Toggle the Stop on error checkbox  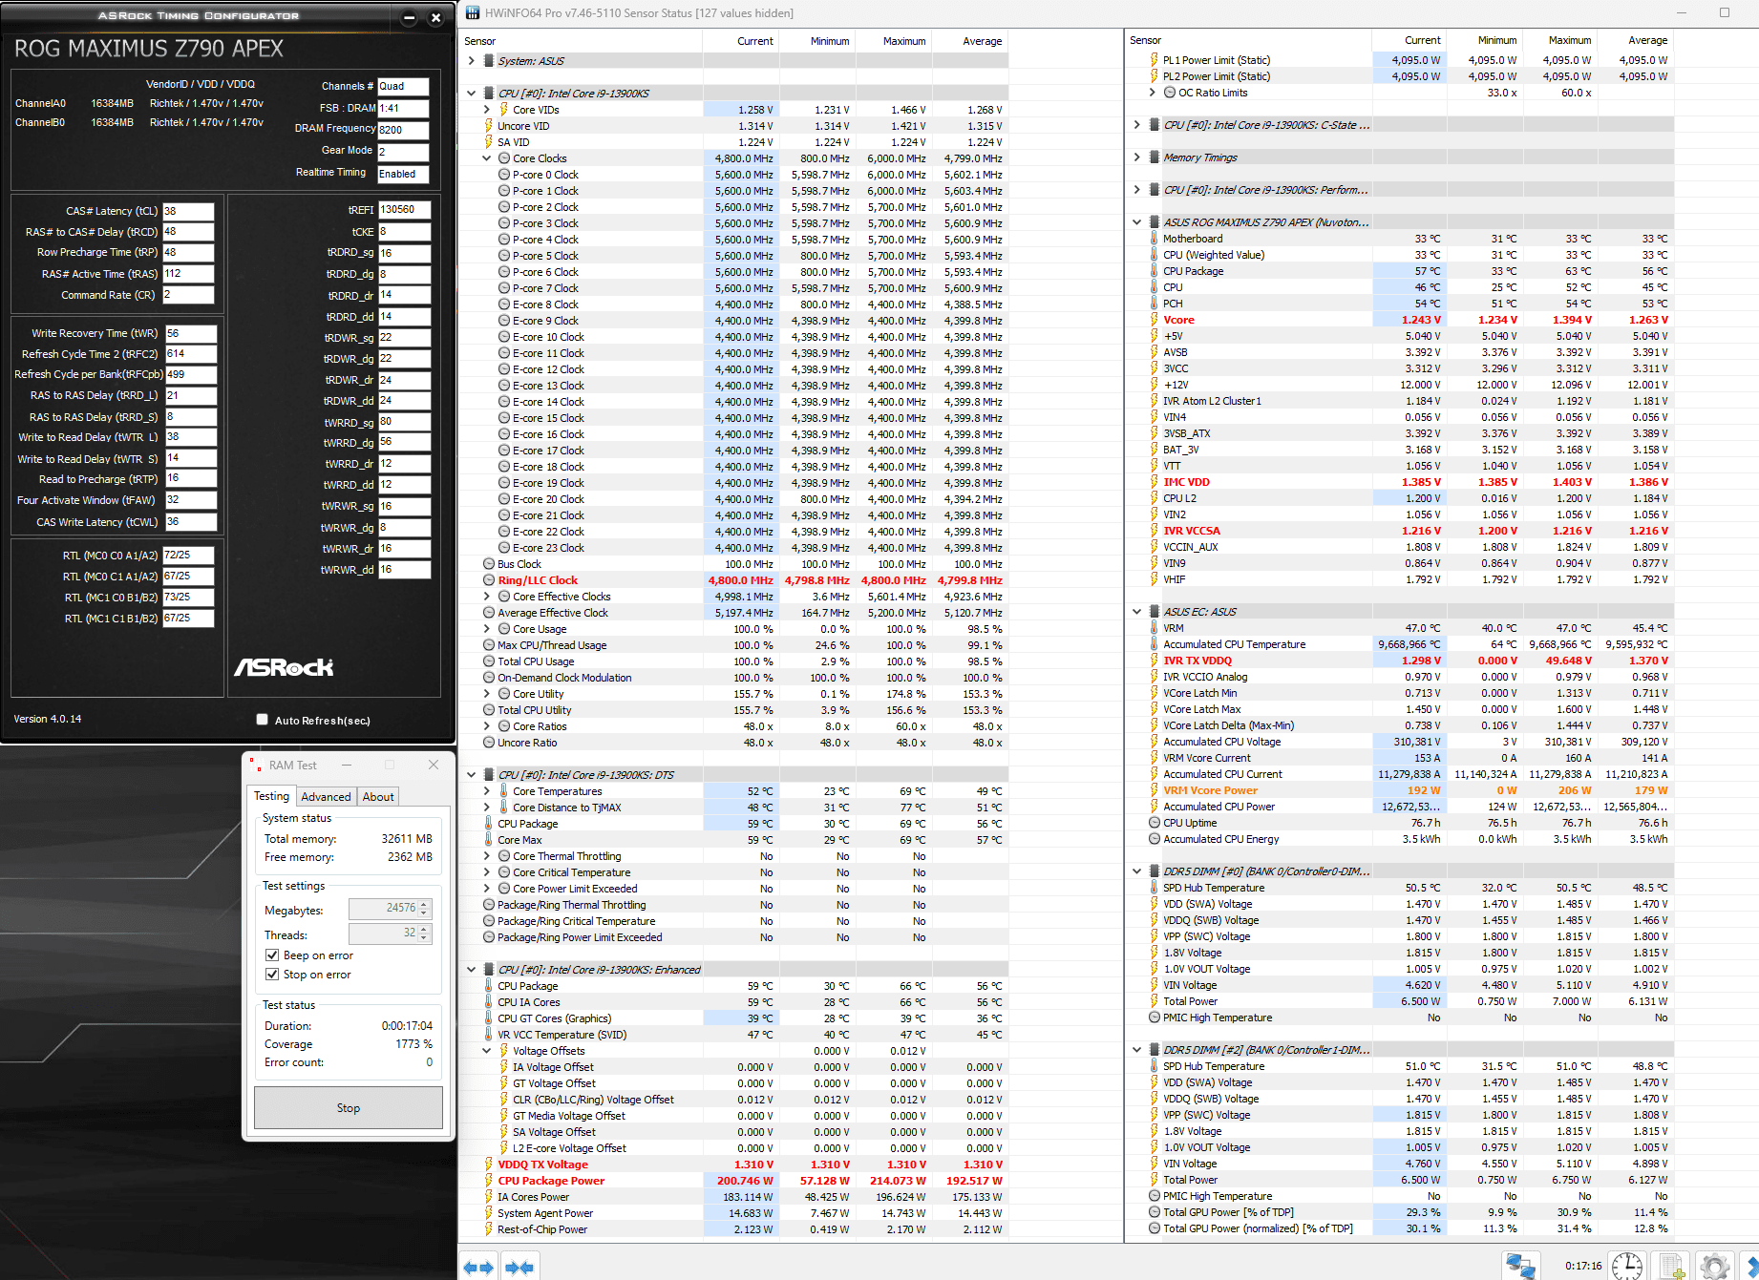(272, 975)
